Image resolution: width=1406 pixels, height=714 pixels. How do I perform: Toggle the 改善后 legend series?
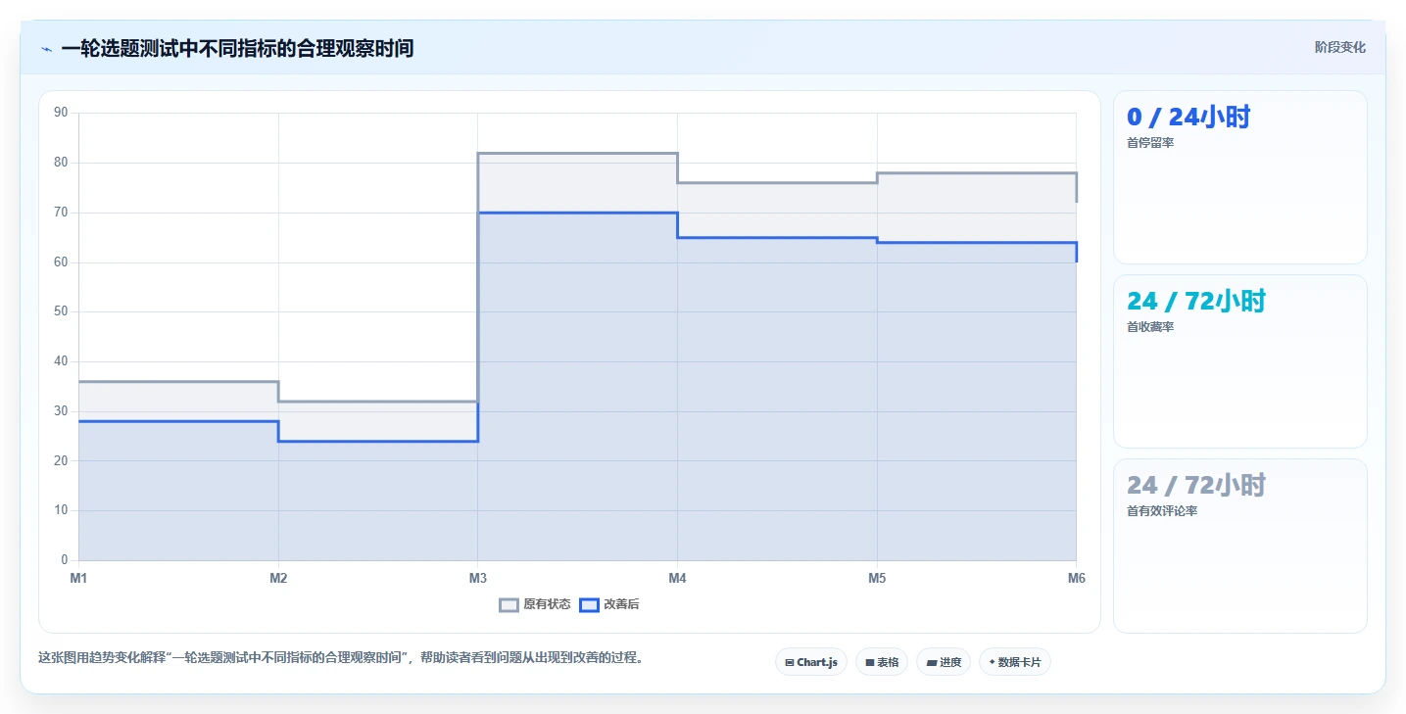(609, 604)
